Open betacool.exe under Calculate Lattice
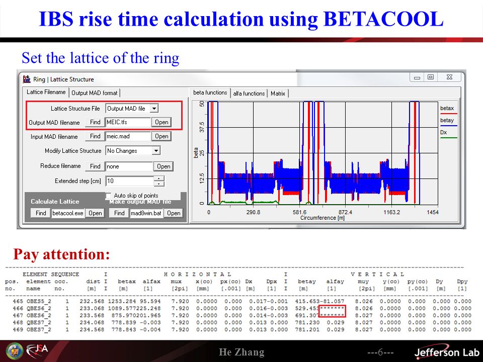Screen dimensions: 483x362 pyautogui.click(x=95, y=213)
